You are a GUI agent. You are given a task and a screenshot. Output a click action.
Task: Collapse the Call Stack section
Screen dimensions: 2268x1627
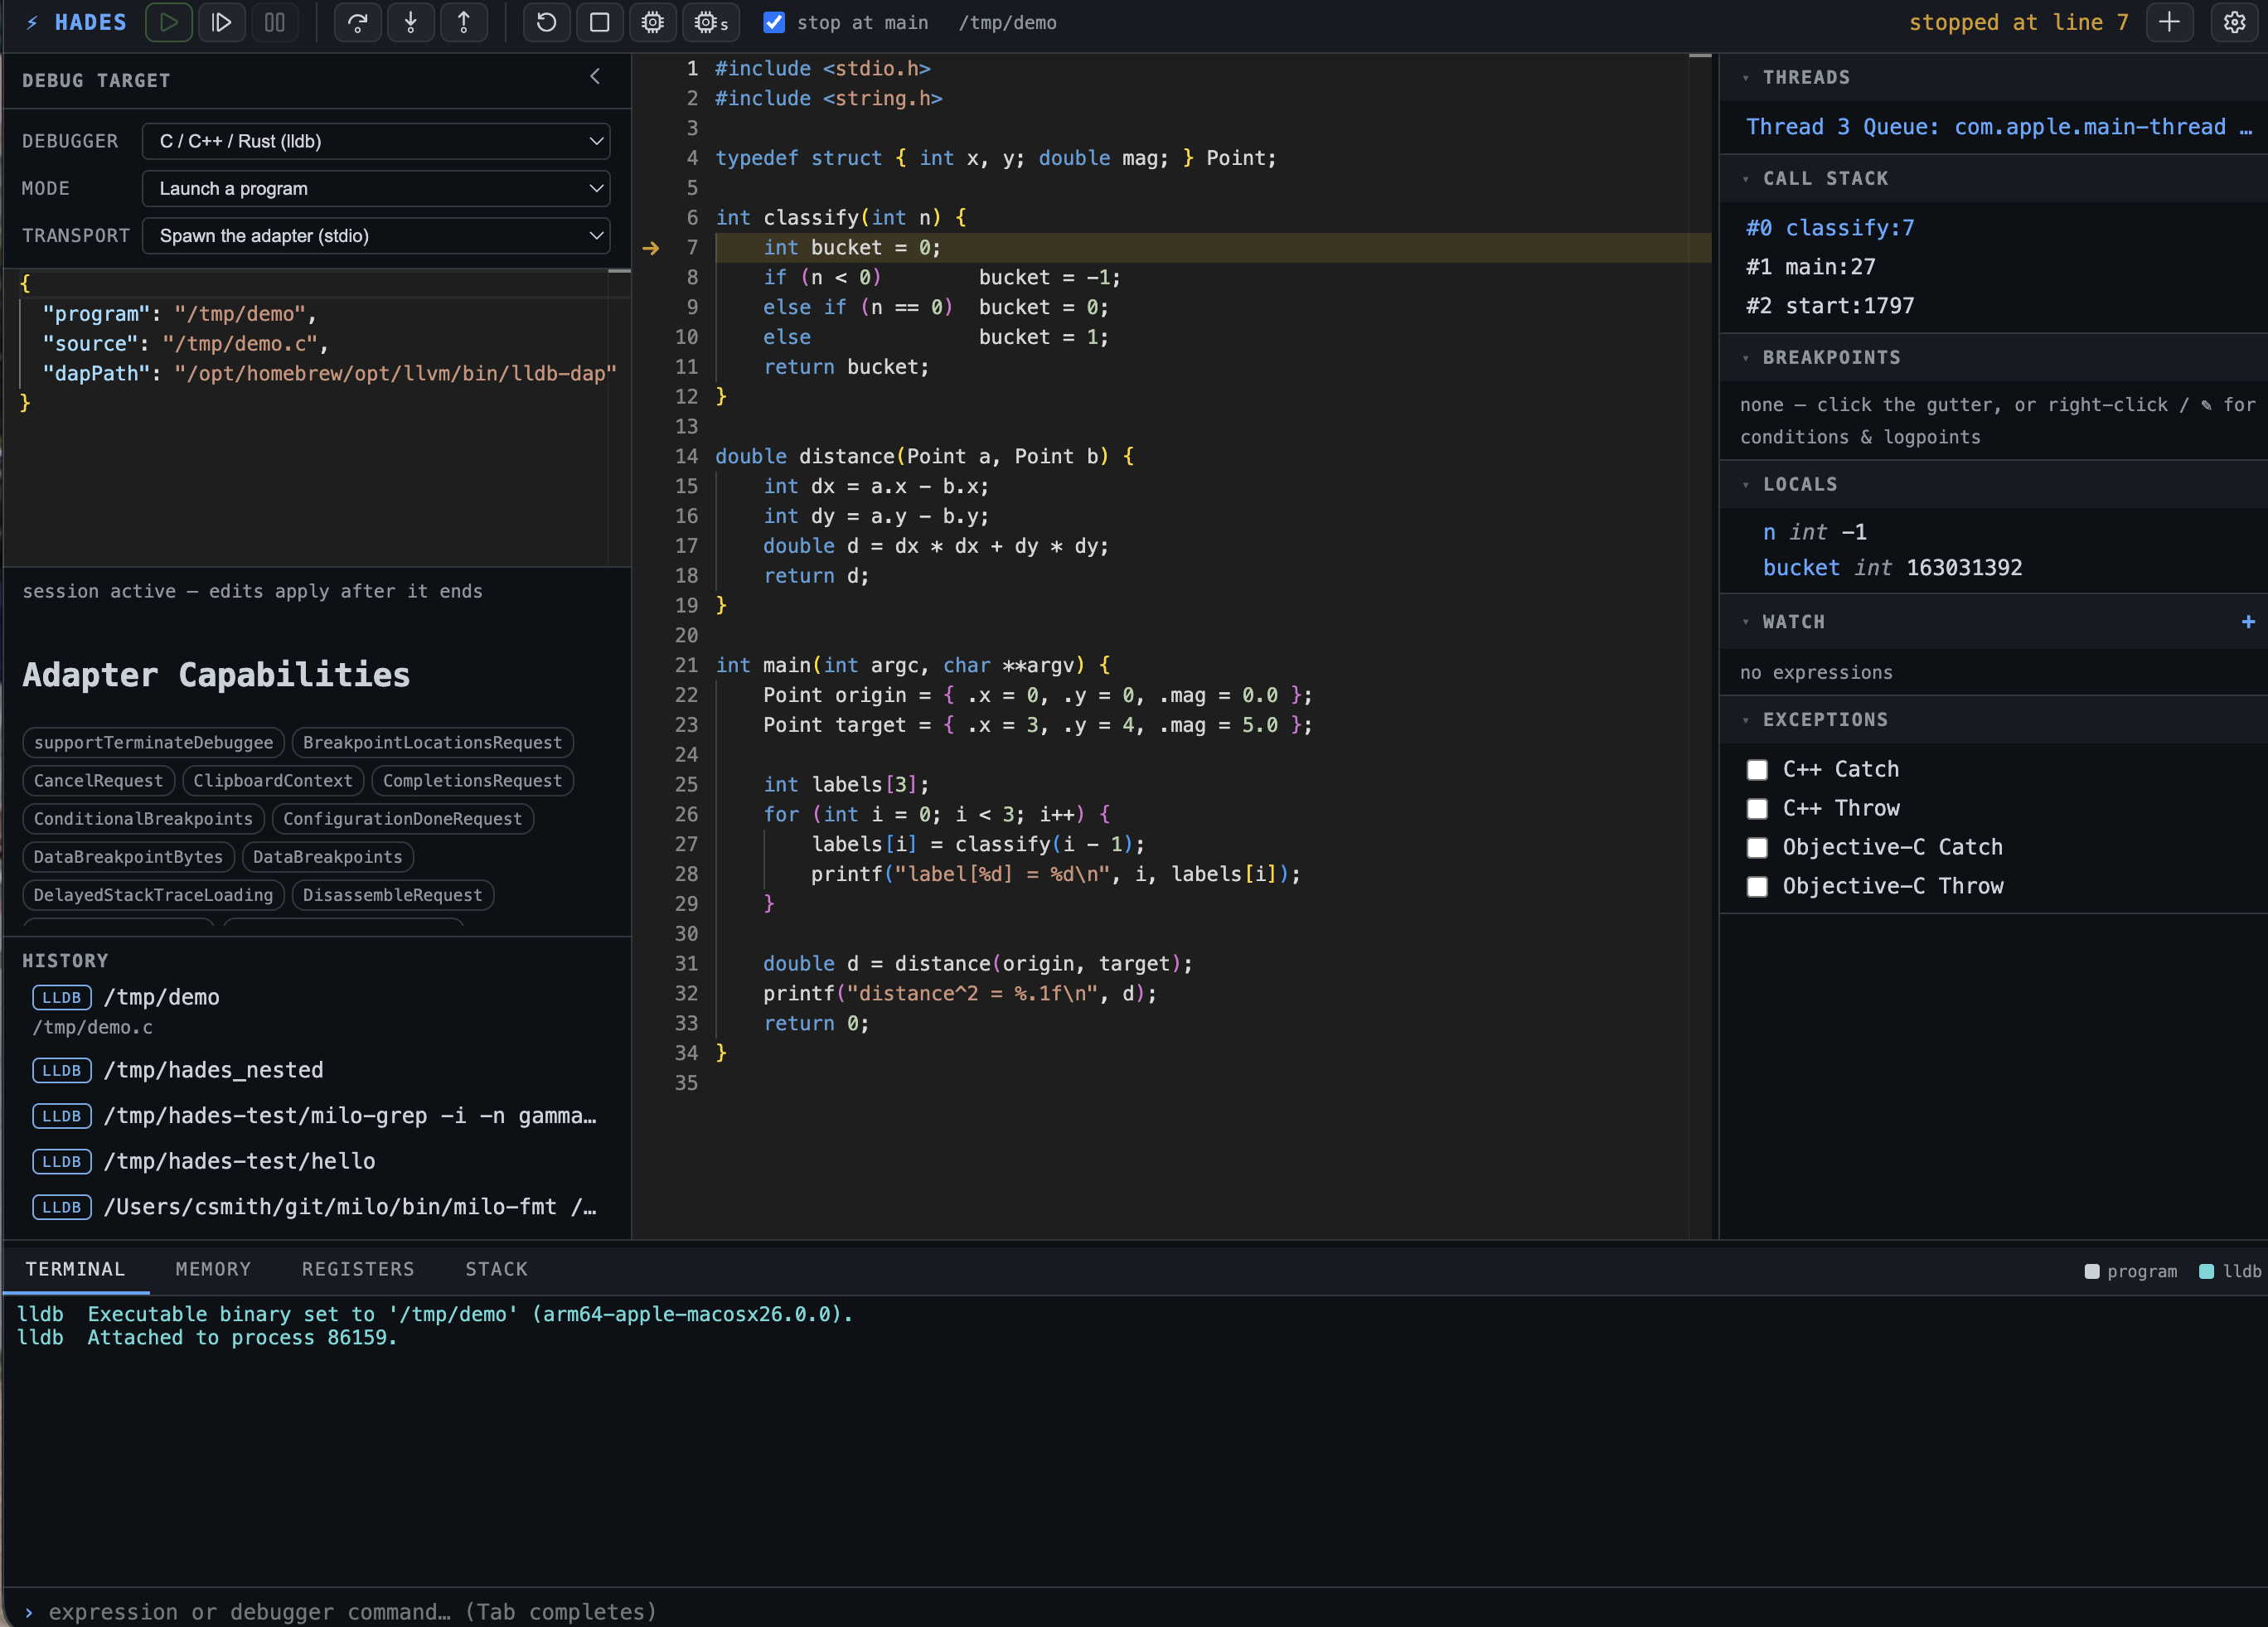click(x=1746, y=179)
